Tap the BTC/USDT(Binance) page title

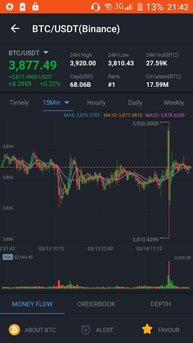[x=76, y=29]
